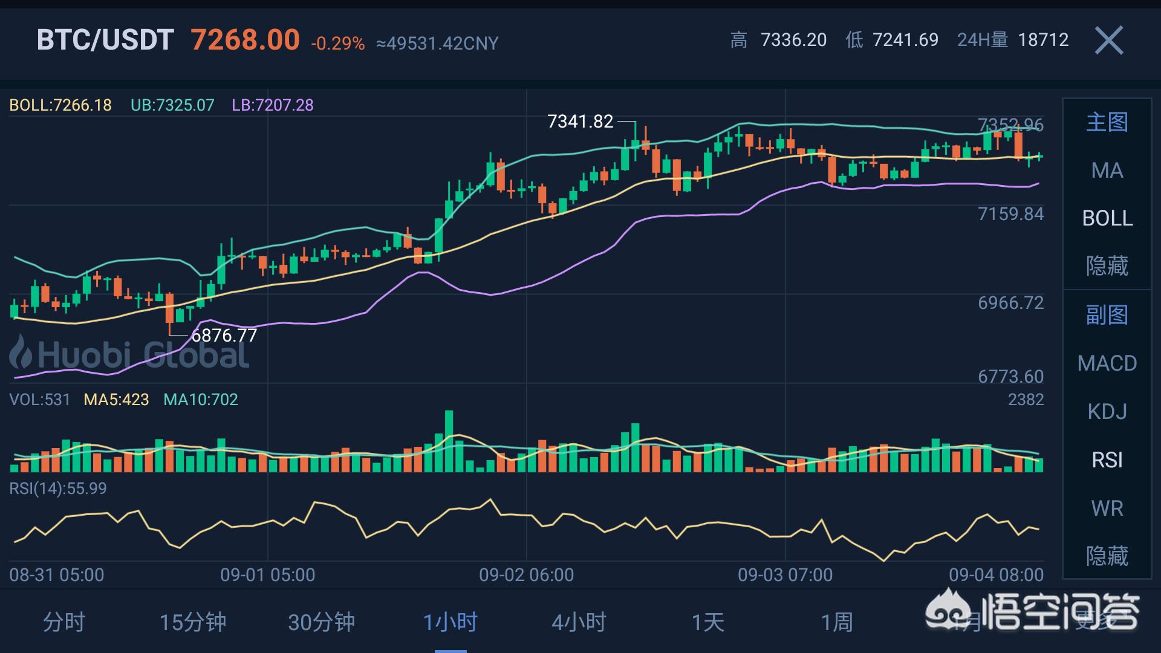1161x653 pixels.
Task: Select MACD sub-chart indicator
Action: coord(1107,363)
